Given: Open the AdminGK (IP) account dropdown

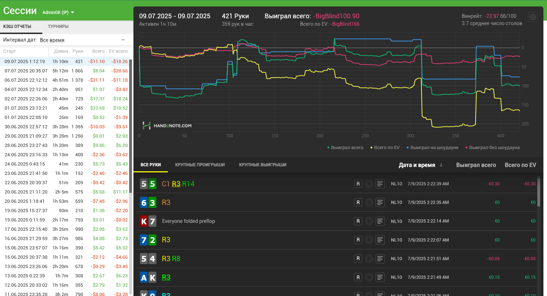Looking at the screenshot, I should click(x=58, y=12).
